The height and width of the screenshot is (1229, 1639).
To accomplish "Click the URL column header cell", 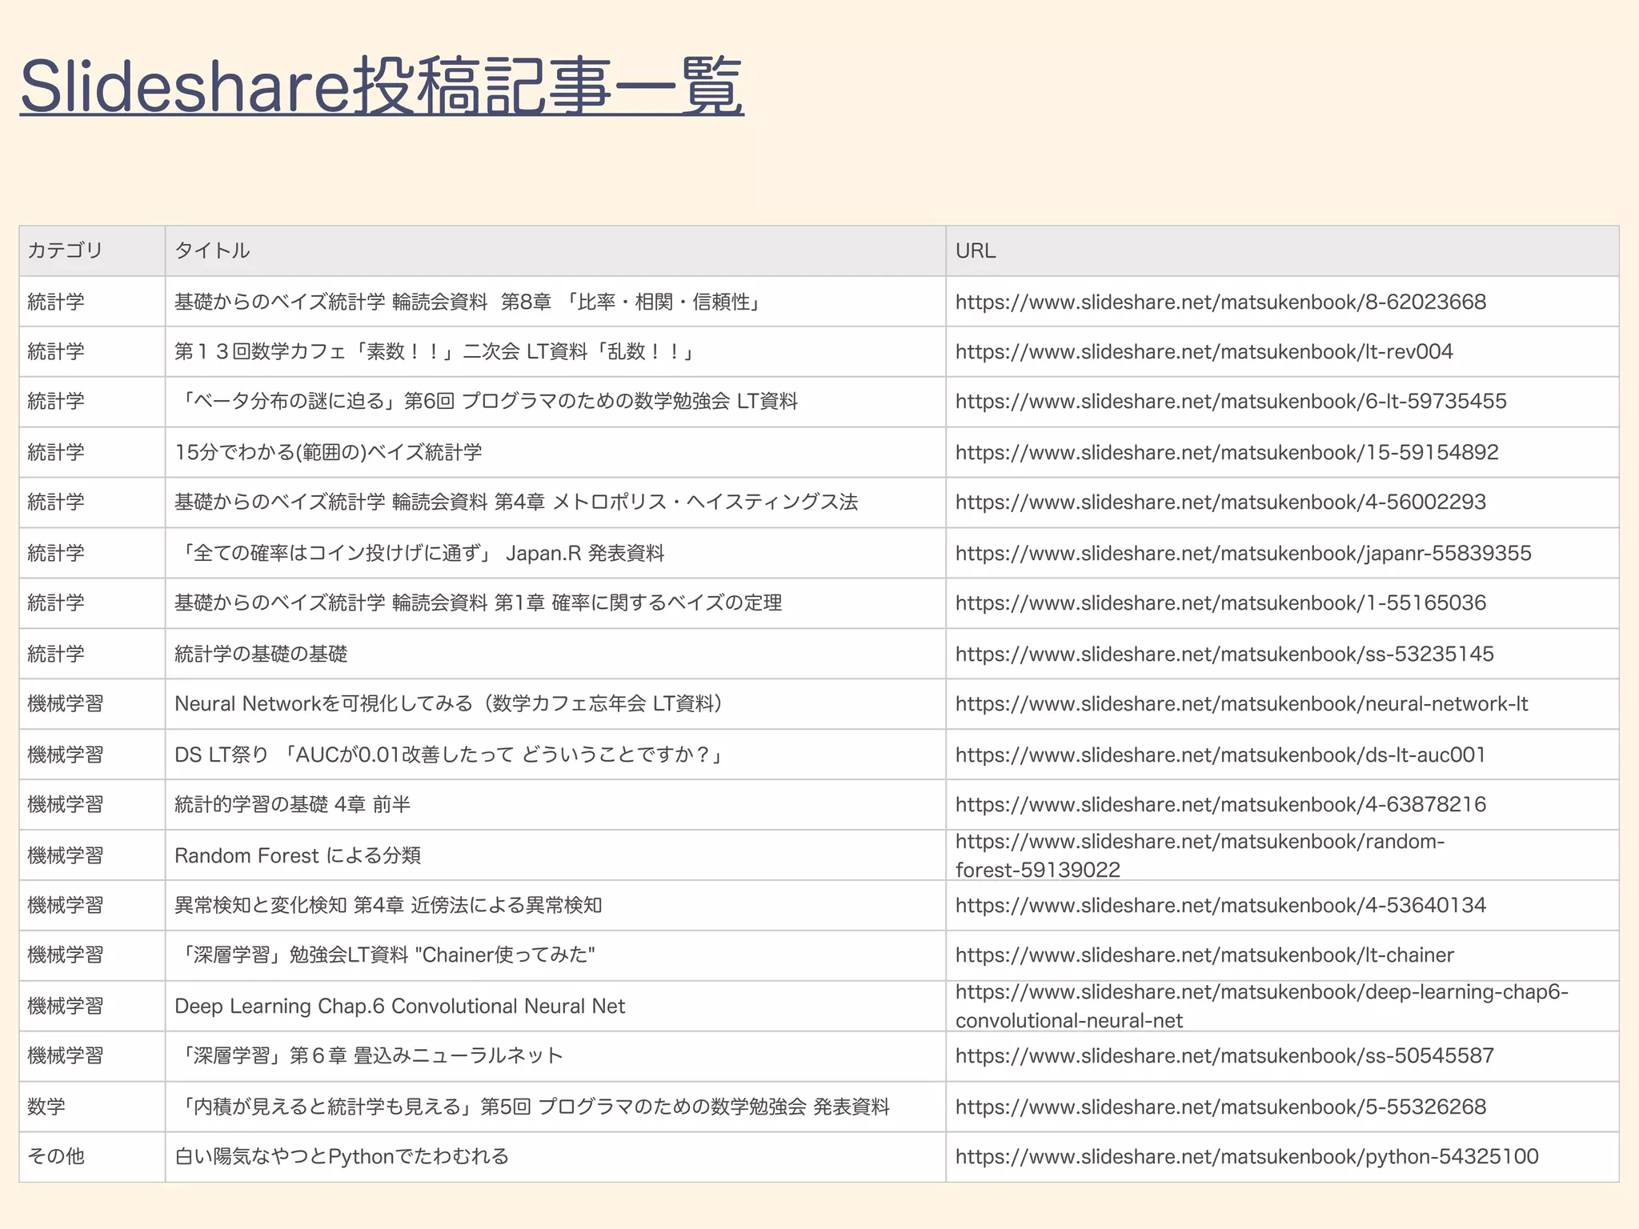I will click(x=975, y=250).
